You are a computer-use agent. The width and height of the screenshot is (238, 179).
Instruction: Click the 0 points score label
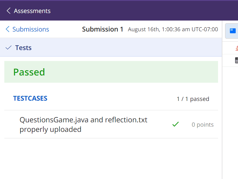click(x=202, y=125)
